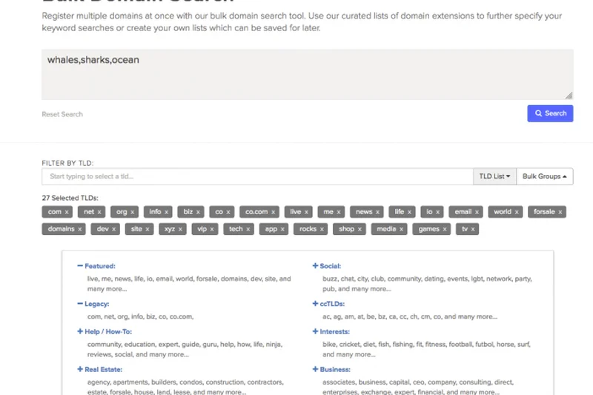The image size is (593, 395).
Task: Remove the dev TLD tag
Action: click(x=114, y=230)
